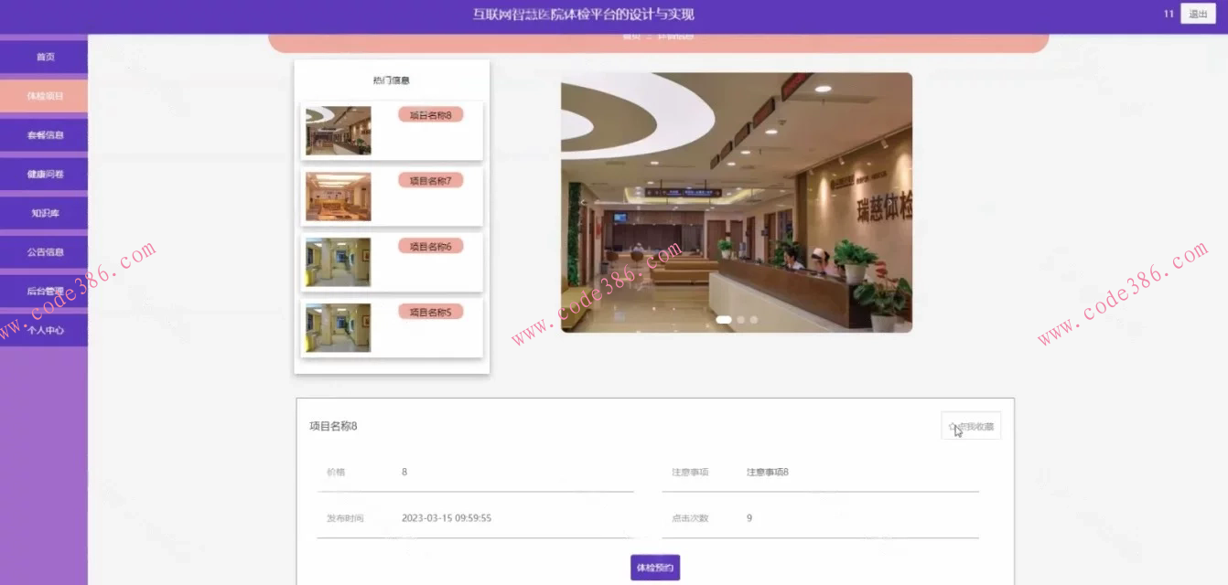Viewport: 1228px width, 585px height.
Task: Click the thumbnail next to 项目名称5
Action: pyautogui.click(x=337, y=326)
